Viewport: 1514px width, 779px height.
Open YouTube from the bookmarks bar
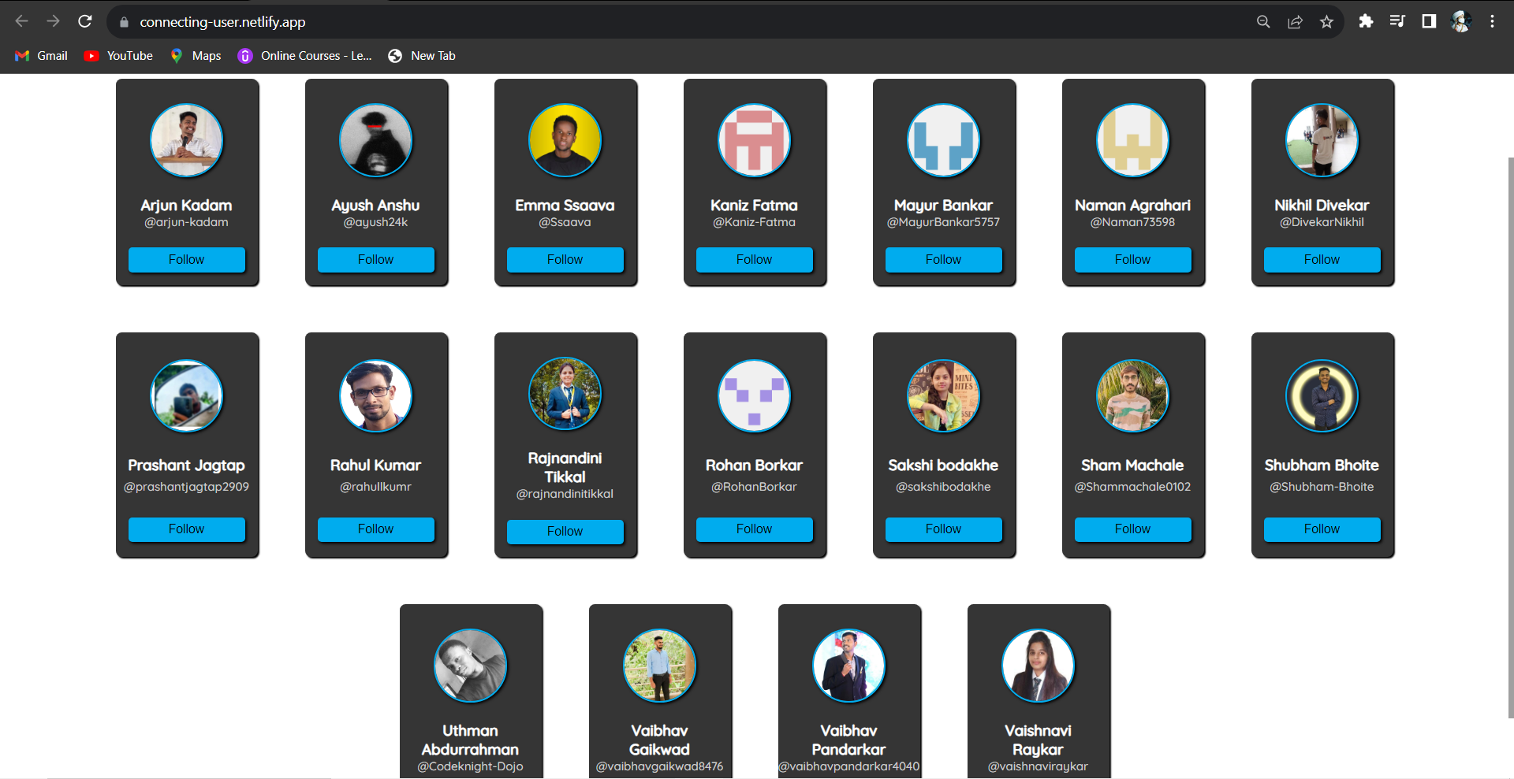(x=117, y=55)
